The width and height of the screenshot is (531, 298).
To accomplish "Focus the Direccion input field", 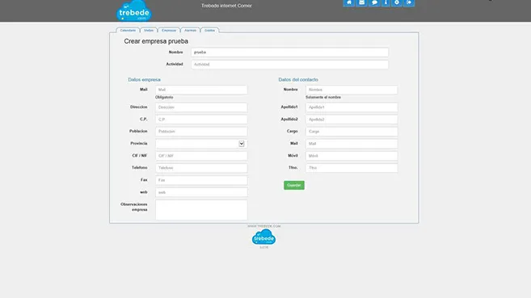I will pos(201,107).
